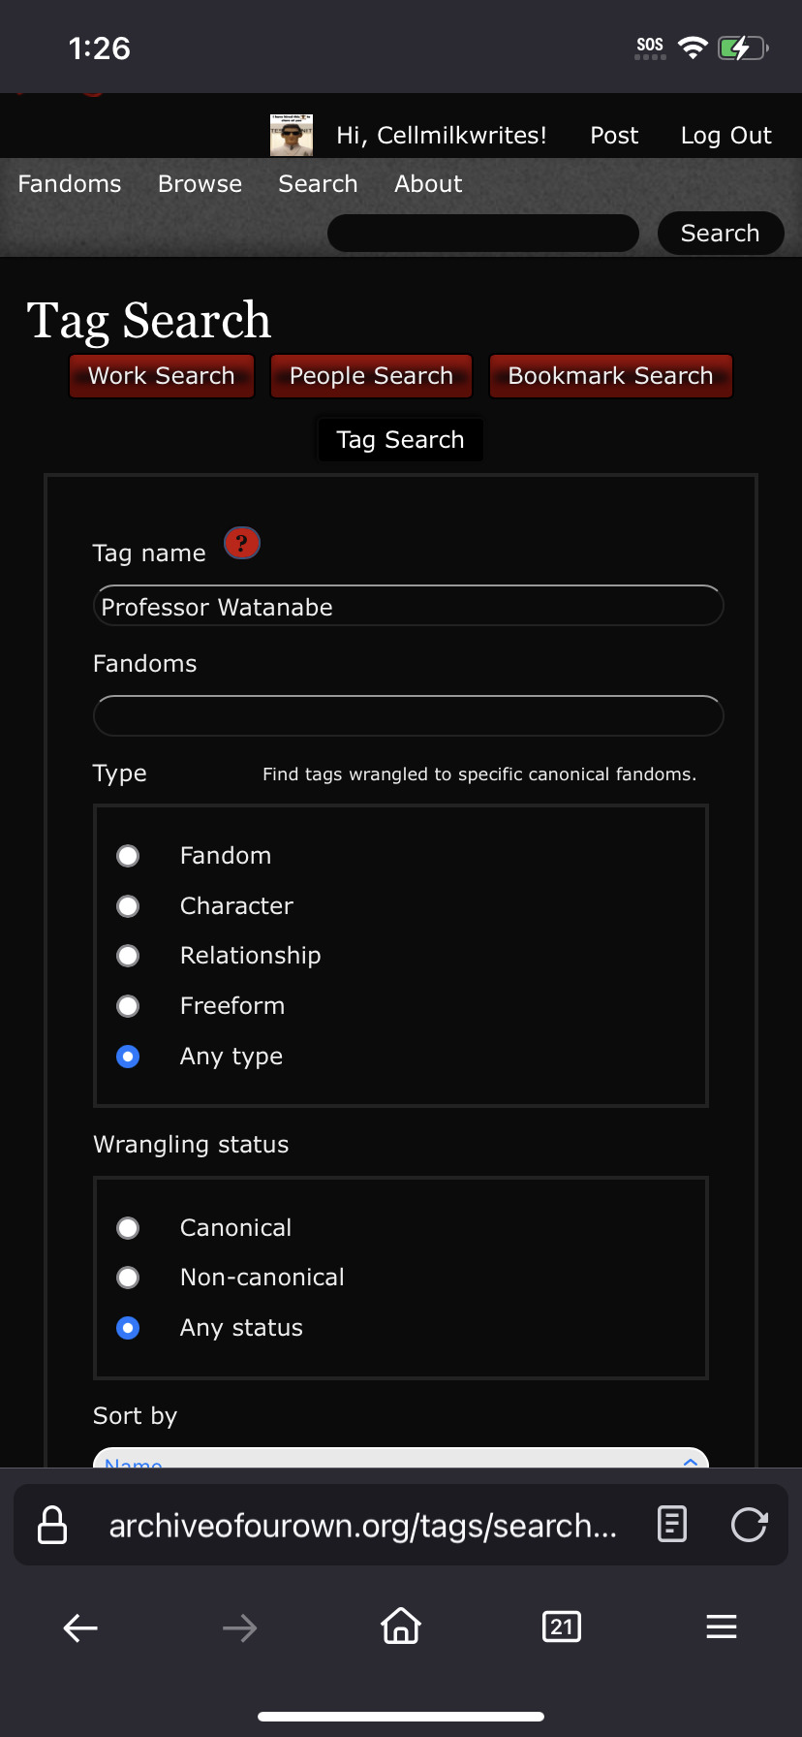Switch to the Work Search tab
This screenshot has height=1737, width=802.
(x=162, y=376)
